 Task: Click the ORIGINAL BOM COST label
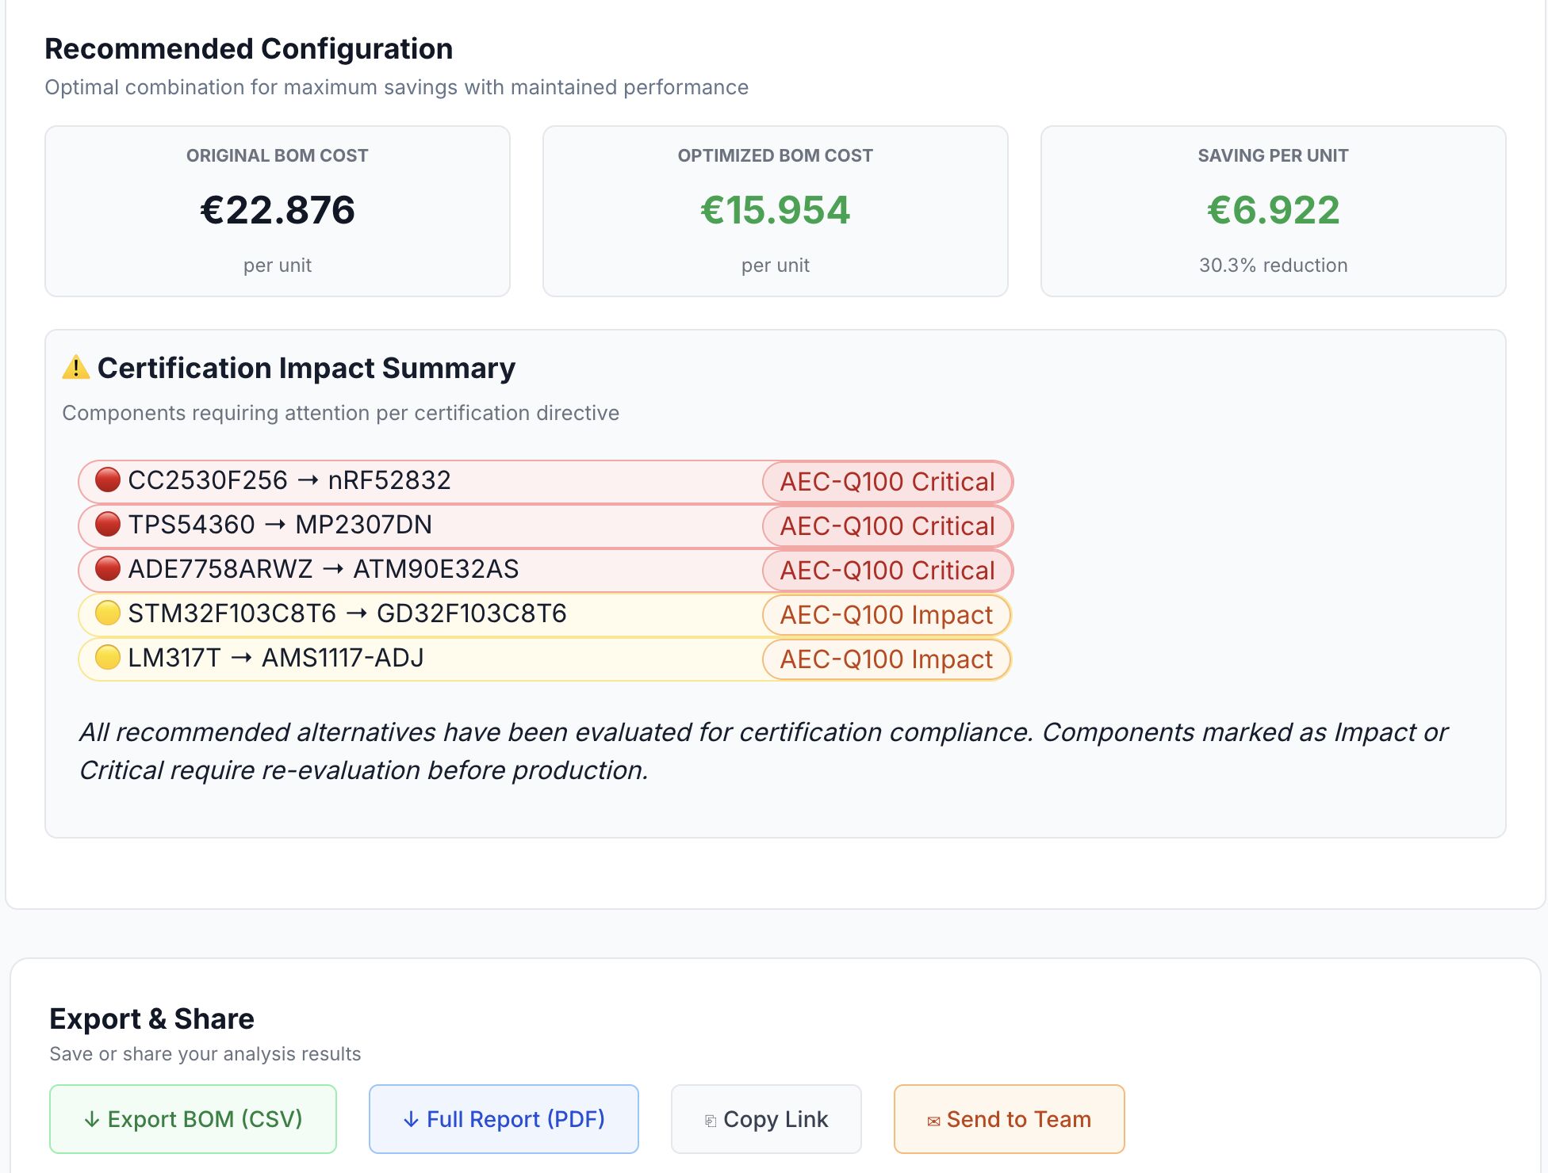click(x=278, y=156)
